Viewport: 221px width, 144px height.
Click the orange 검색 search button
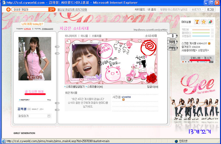tap(52, 9)
